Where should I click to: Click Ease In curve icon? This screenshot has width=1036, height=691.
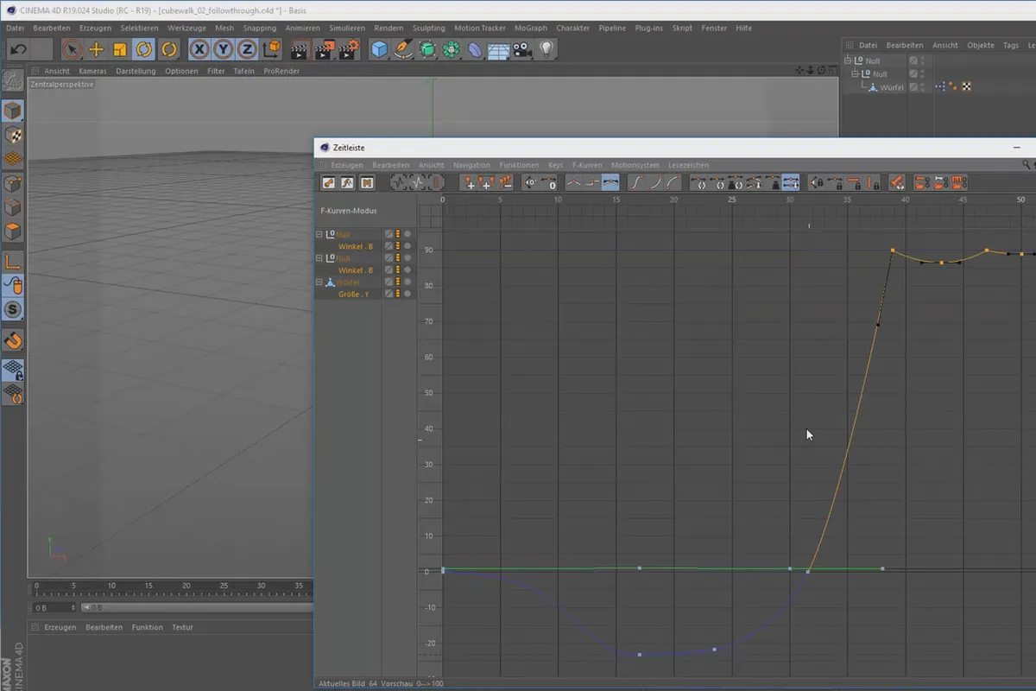click(655, 182)
